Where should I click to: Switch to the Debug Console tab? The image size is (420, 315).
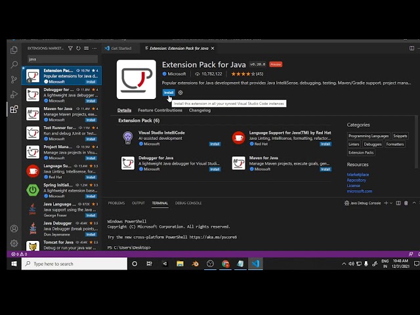[x=188, y=203]
